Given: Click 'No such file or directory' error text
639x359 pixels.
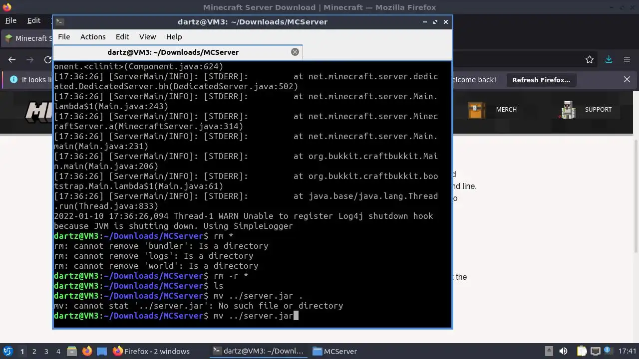Looking at the screenshot, I should coord(281,306).
